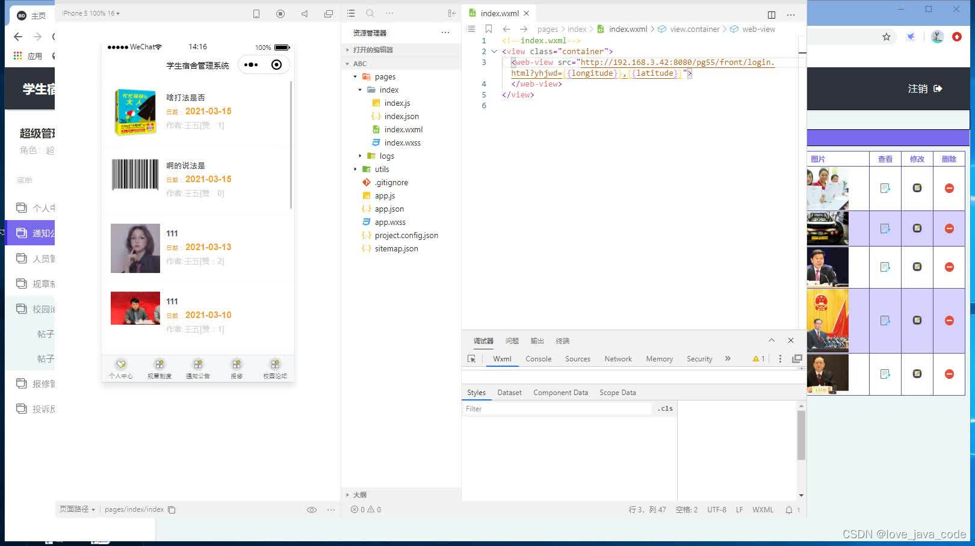Open editor more actions ellipsis
The width and height of the screenshot is (975, 546).
tap(791, 15)
